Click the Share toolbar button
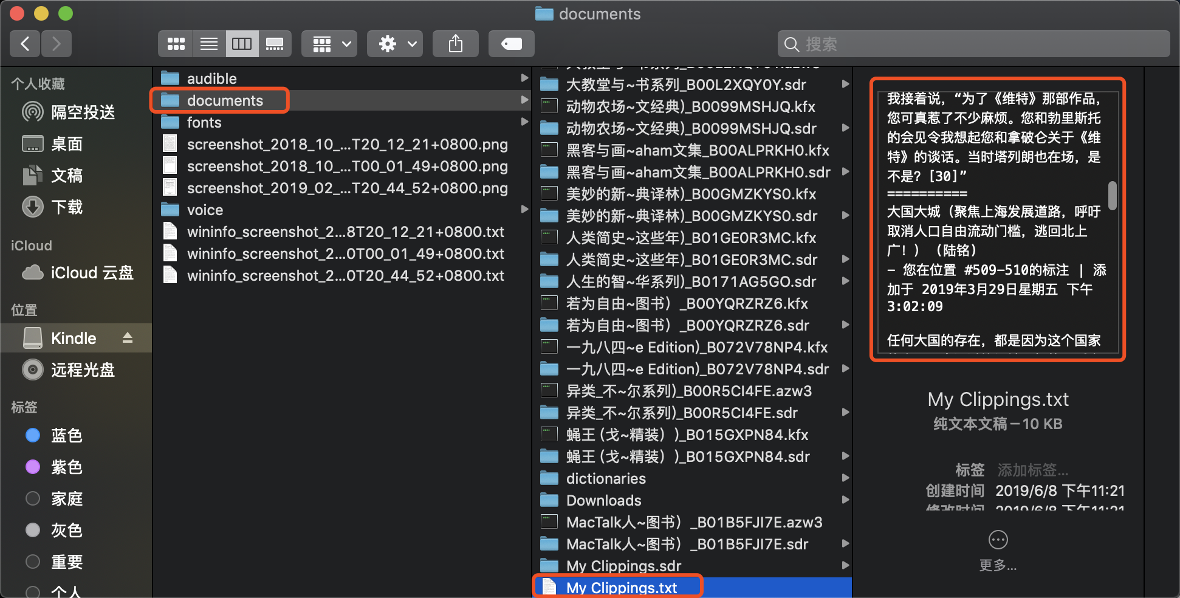 [x=456, y=44]
